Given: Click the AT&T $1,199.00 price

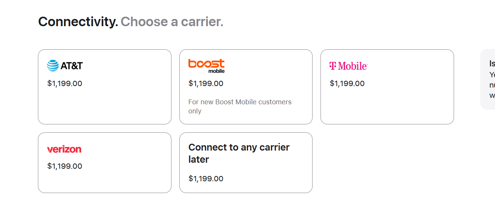Looking at the screenshot, I should pyautogui.click(x=64, y=83).
